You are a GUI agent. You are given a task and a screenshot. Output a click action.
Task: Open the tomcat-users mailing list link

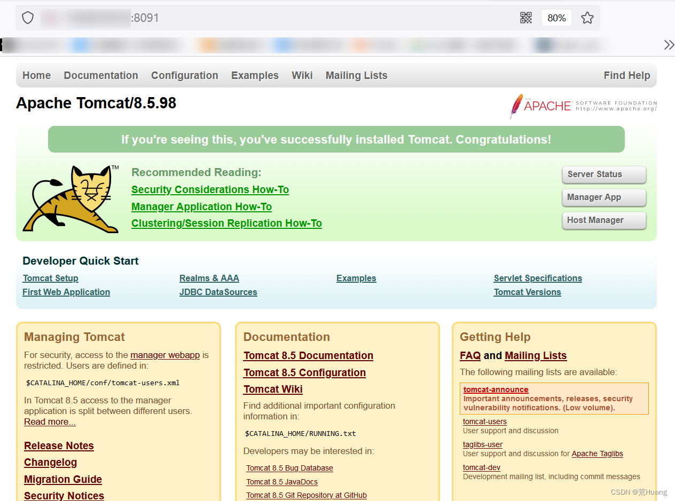(485, 422)
